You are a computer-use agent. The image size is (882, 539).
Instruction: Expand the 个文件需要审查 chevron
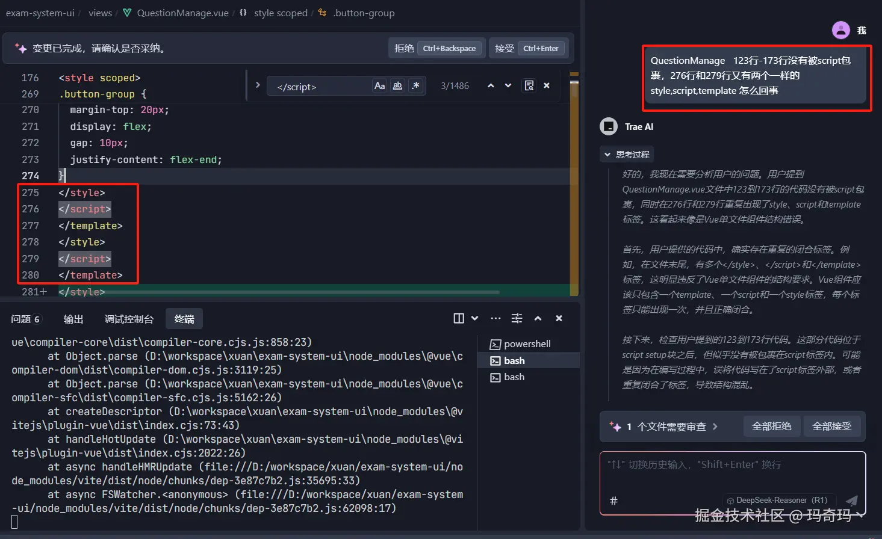pos(715,427)
